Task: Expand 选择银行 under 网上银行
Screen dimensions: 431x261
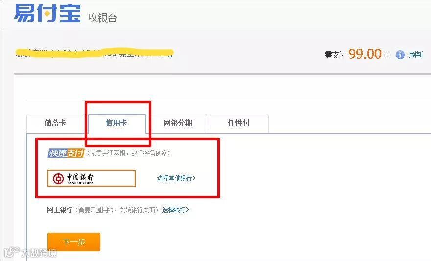Action: click(176, 210)
